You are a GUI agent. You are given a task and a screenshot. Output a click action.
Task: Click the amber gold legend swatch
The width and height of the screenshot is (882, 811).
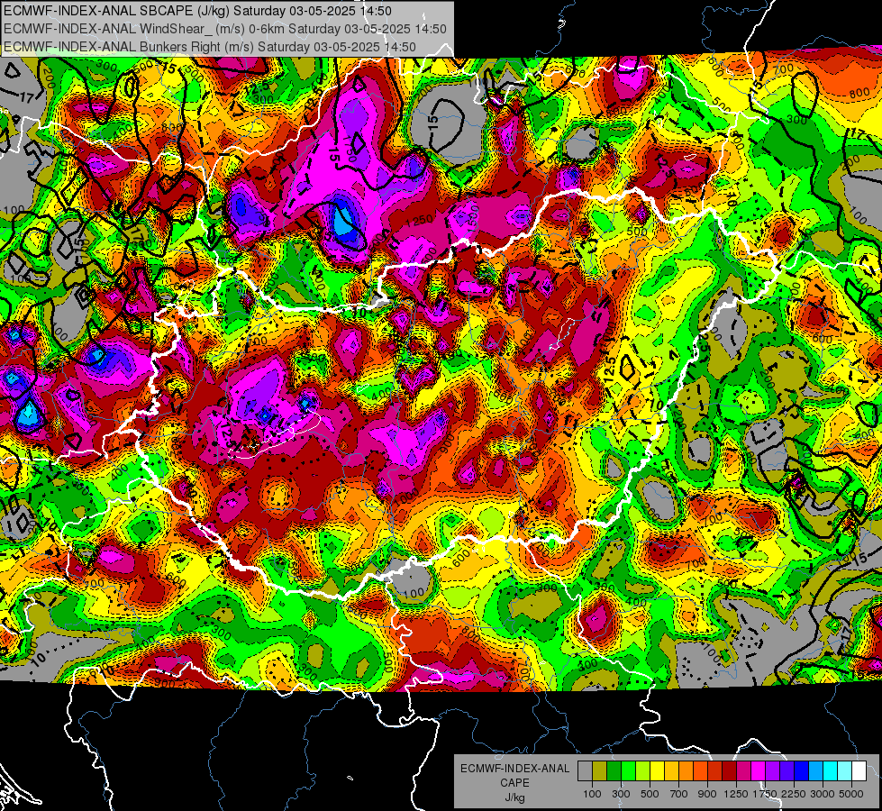pos(671,771)
